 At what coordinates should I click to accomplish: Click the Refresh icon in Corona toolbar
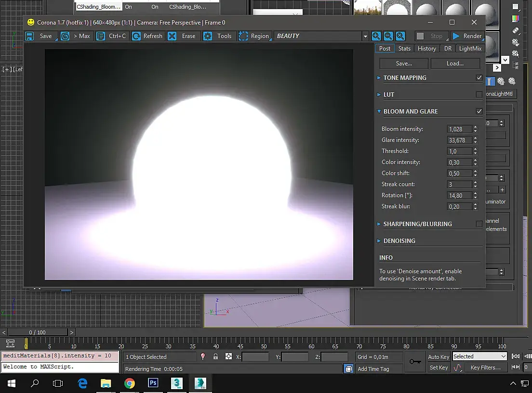click(x=136, y=36)
